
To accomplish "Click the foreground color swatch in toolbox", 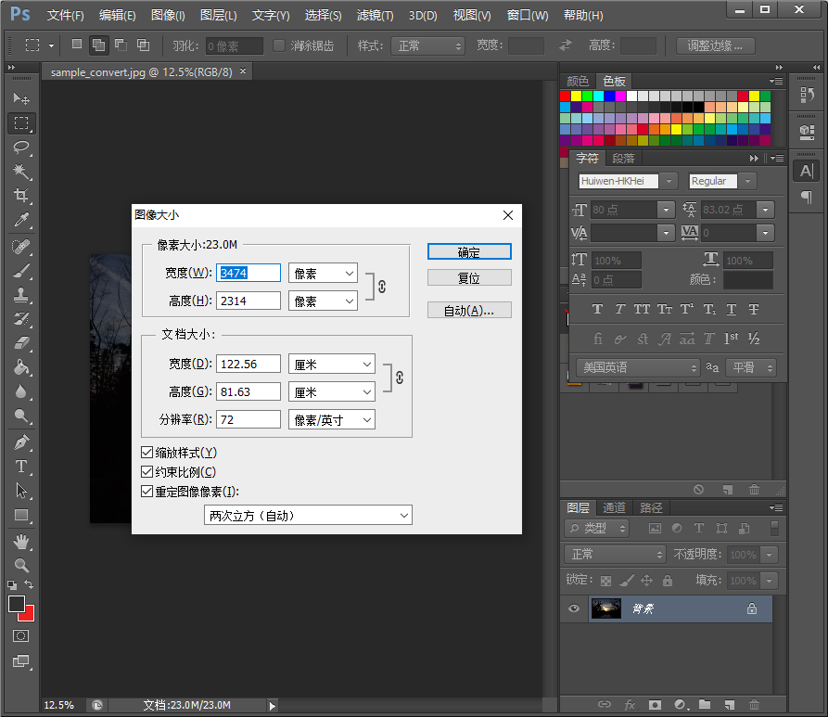I will coord(17,604).
